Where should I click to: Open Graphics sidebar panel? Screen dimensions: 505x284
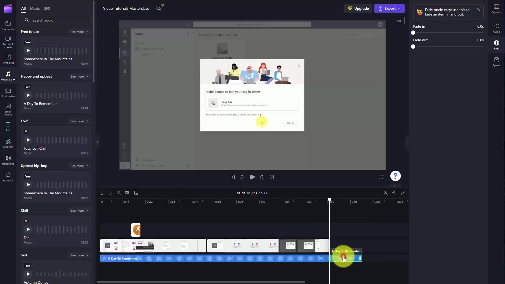8,143
